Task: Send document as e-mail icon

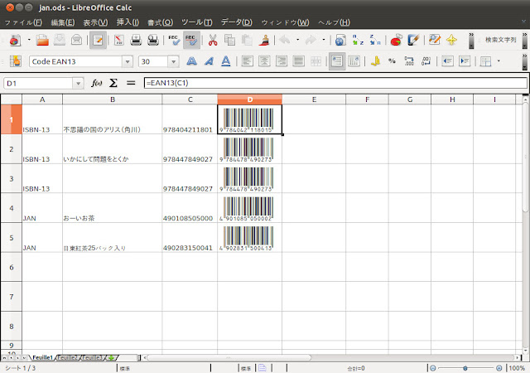Action: click(x=77, y=41)
